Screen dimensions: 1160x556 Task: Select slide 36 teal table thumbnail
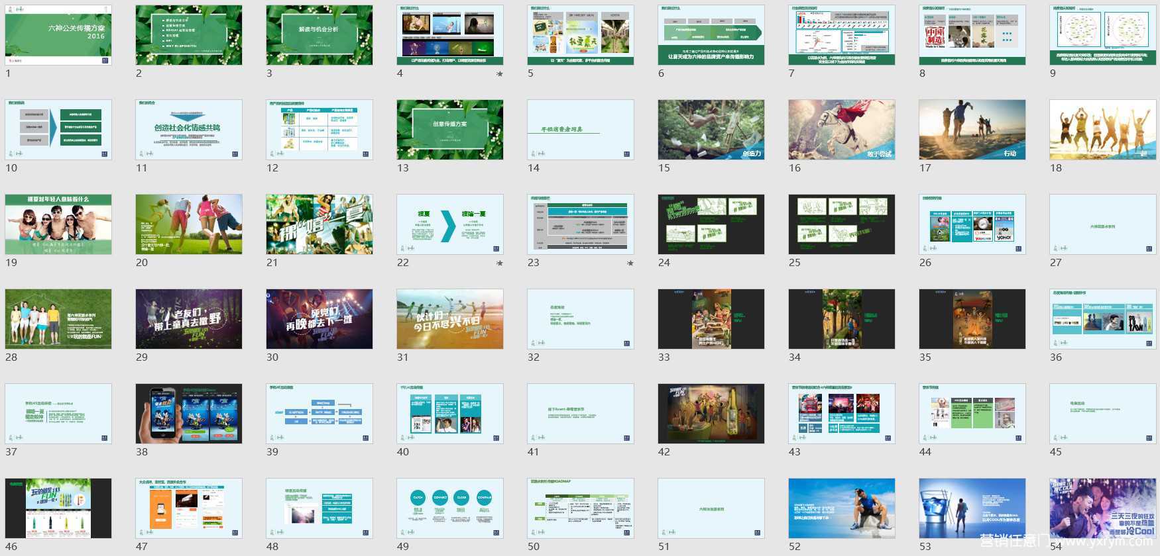click(1103, 319)
